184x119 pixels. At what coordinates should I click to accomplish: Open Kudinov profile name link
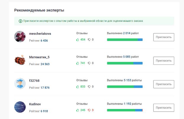(x=35, y=104)
